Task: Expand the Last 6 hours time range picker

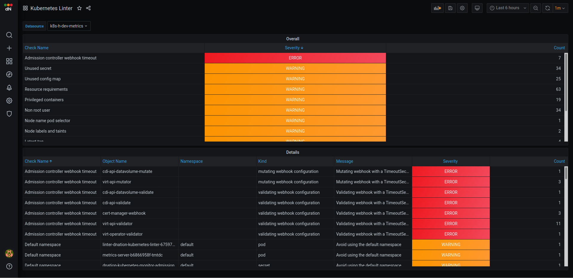Action: [507, 8]
